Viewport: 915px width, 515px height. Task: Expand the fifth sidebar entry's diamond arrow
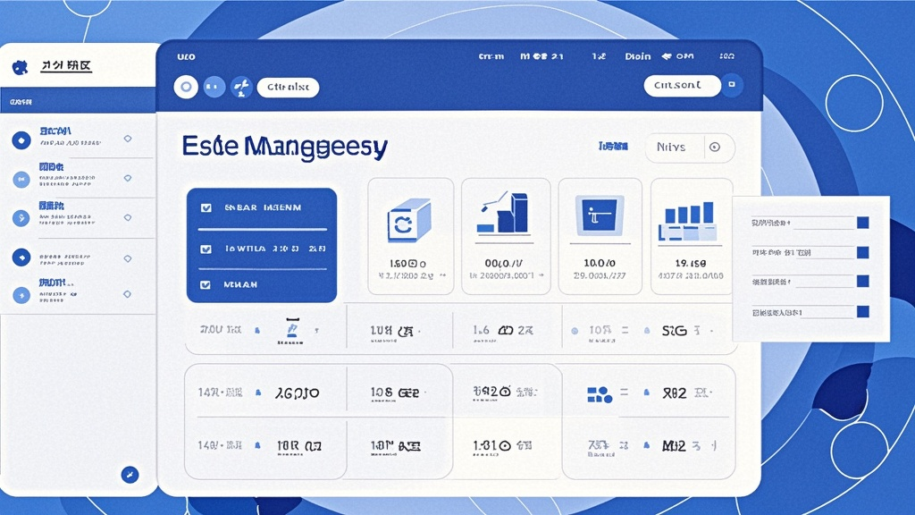[127, 294]
